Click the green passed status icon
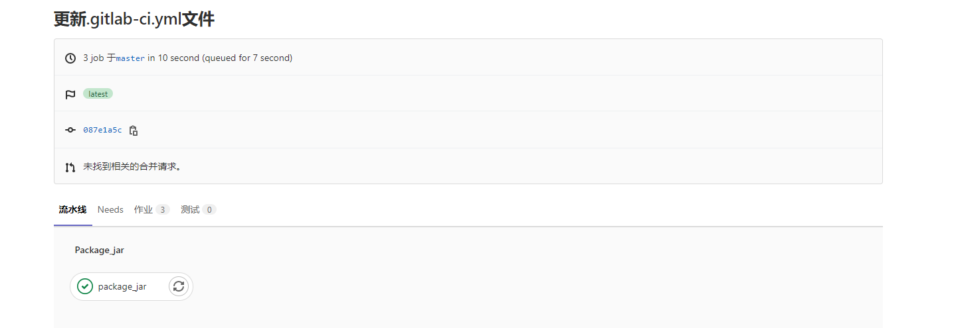 pos(84,286)
